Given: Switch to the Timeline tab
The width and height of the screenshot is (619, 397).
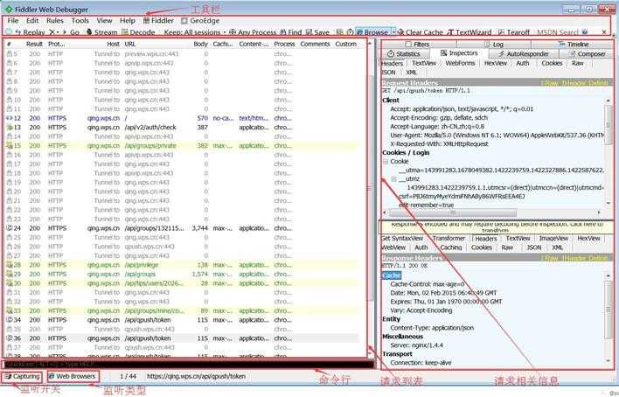Looking at the screenshot, I should (574, 45).
